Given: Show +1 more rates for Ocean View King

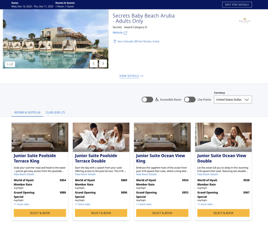Looking at the screenshot, I should click(x=144, y=204).
